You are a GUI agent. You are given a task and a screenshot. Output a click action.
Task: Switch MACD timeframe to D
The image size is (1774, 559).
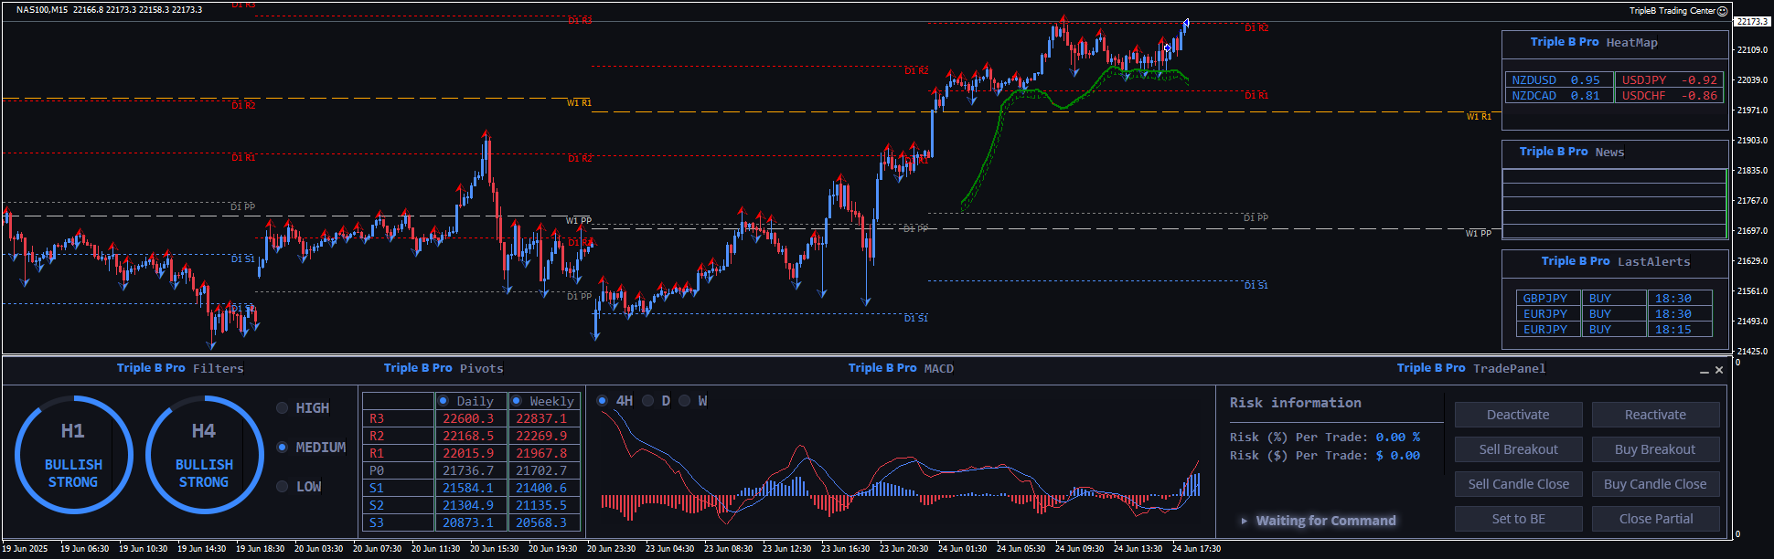[x=648, y=401]
